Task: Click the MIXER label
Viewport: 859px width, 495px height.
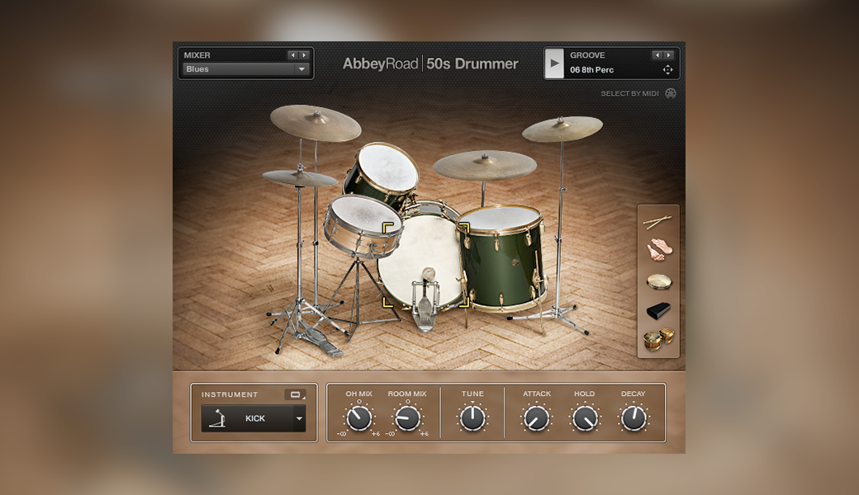Action: tap(197, 55)
